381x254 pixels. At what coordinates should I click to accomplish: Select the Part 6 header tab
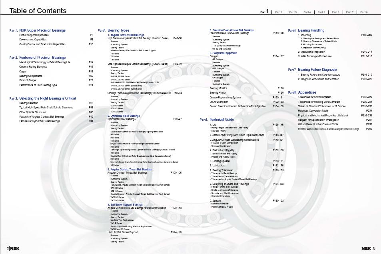[x=335, y=12]
